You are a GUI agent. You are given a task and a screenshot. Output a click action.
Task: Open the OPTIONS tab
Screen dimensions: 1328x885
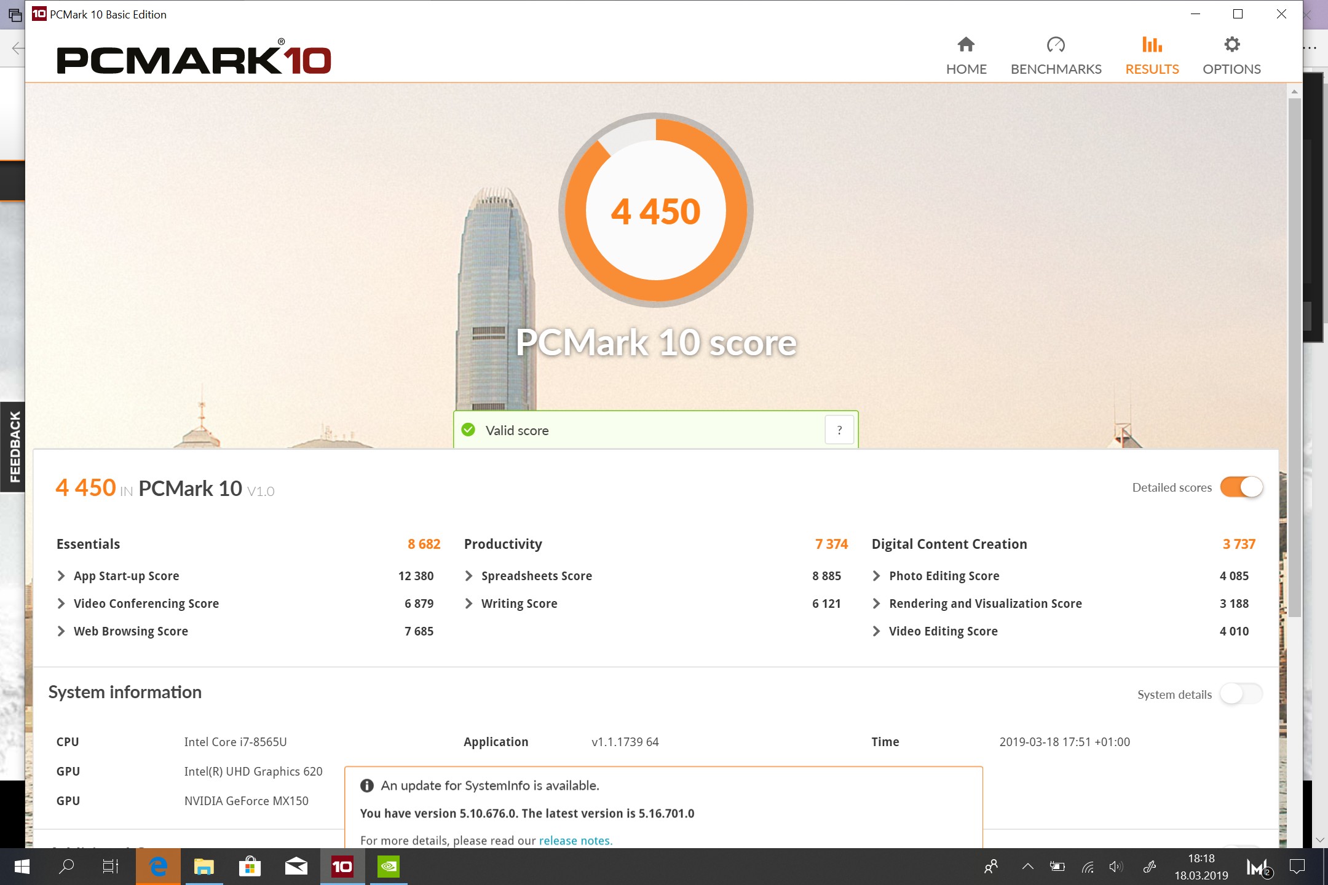click(1231, 56)
